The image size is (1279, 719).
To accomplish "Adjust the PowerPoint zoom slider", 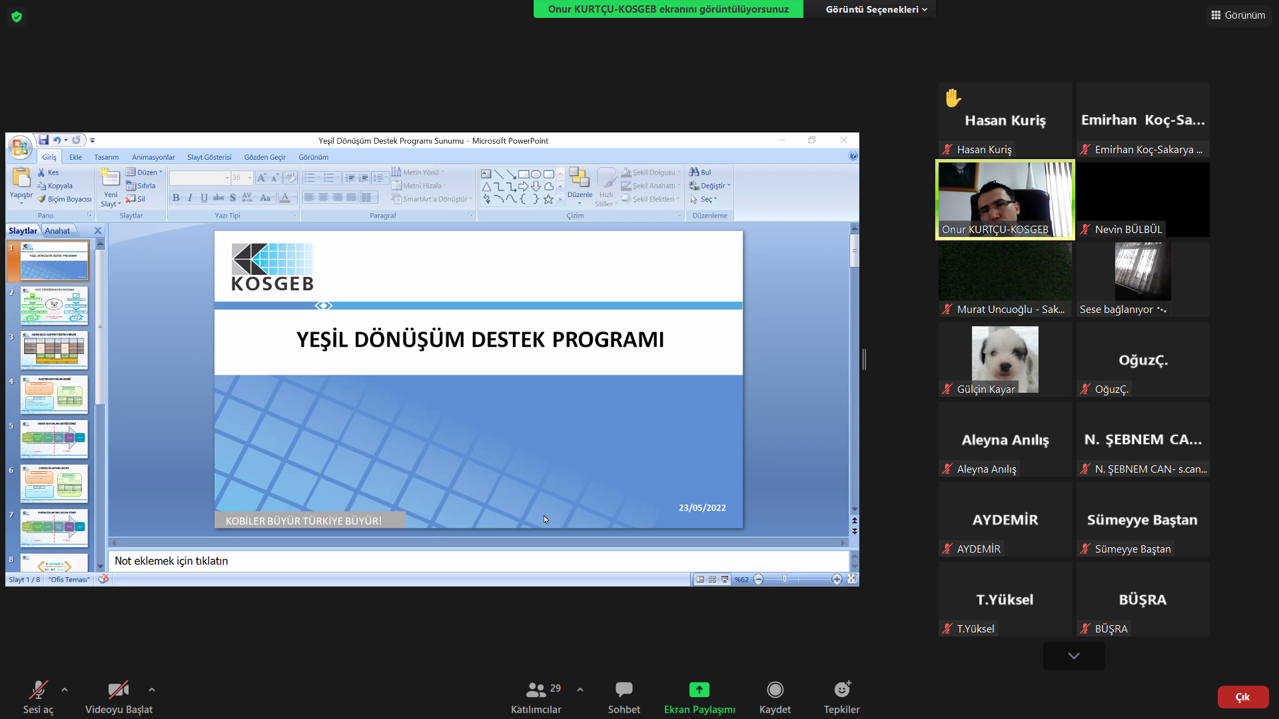I will click(785, 579).
